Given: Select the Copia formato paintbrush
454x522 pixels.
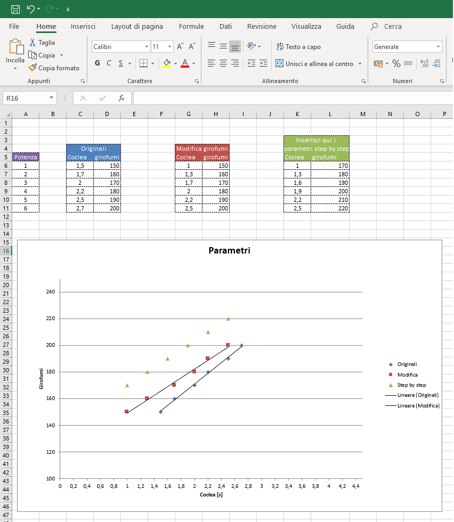Looking at the screenshot, I should click(33, 68).
